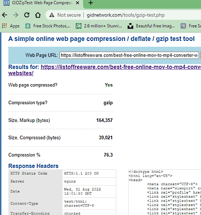The width and height of the screenshot is (201, 215).
Task: Open the Apps bookmark shortcut
Action: tap(11, 26)
